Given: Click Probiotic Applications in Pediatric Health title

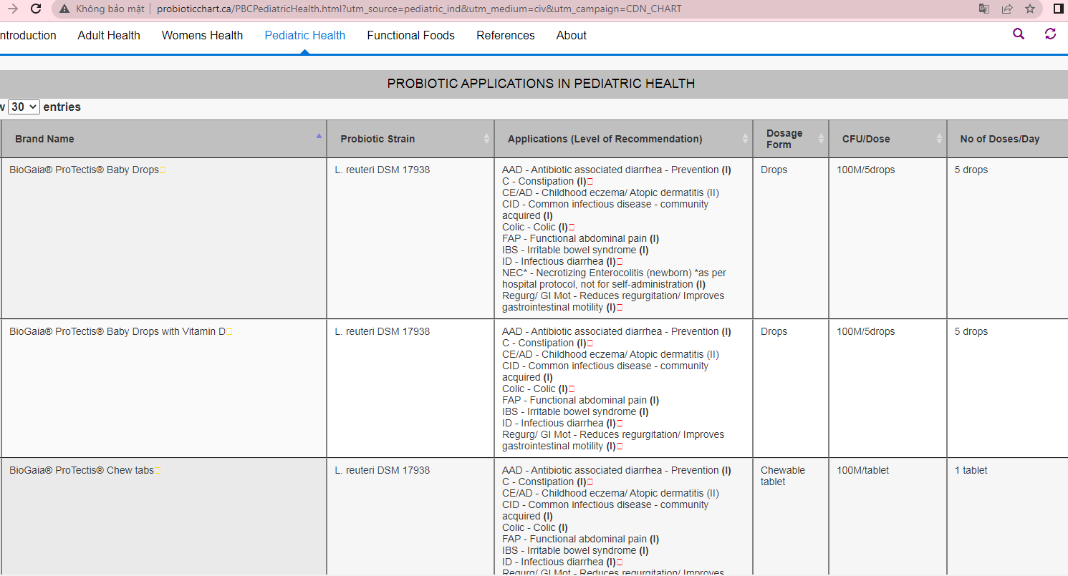Looking at the screenshot, I should click(x=541, y=84).
